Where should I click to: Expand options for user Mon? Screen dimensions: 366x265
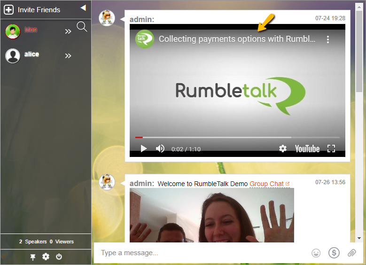(68, 31)
